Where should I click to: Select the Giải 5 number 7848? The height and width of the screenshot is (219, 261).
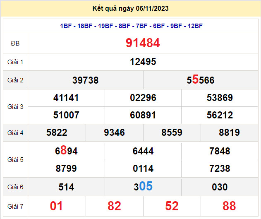(x=220, y=151)
